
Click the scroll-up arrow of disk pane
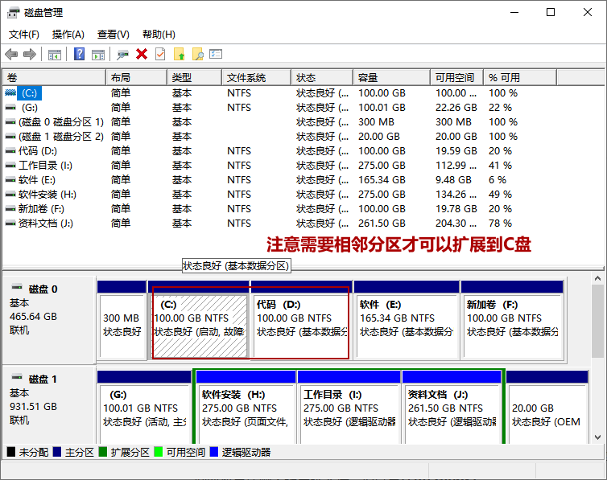(x=597, y=279)
